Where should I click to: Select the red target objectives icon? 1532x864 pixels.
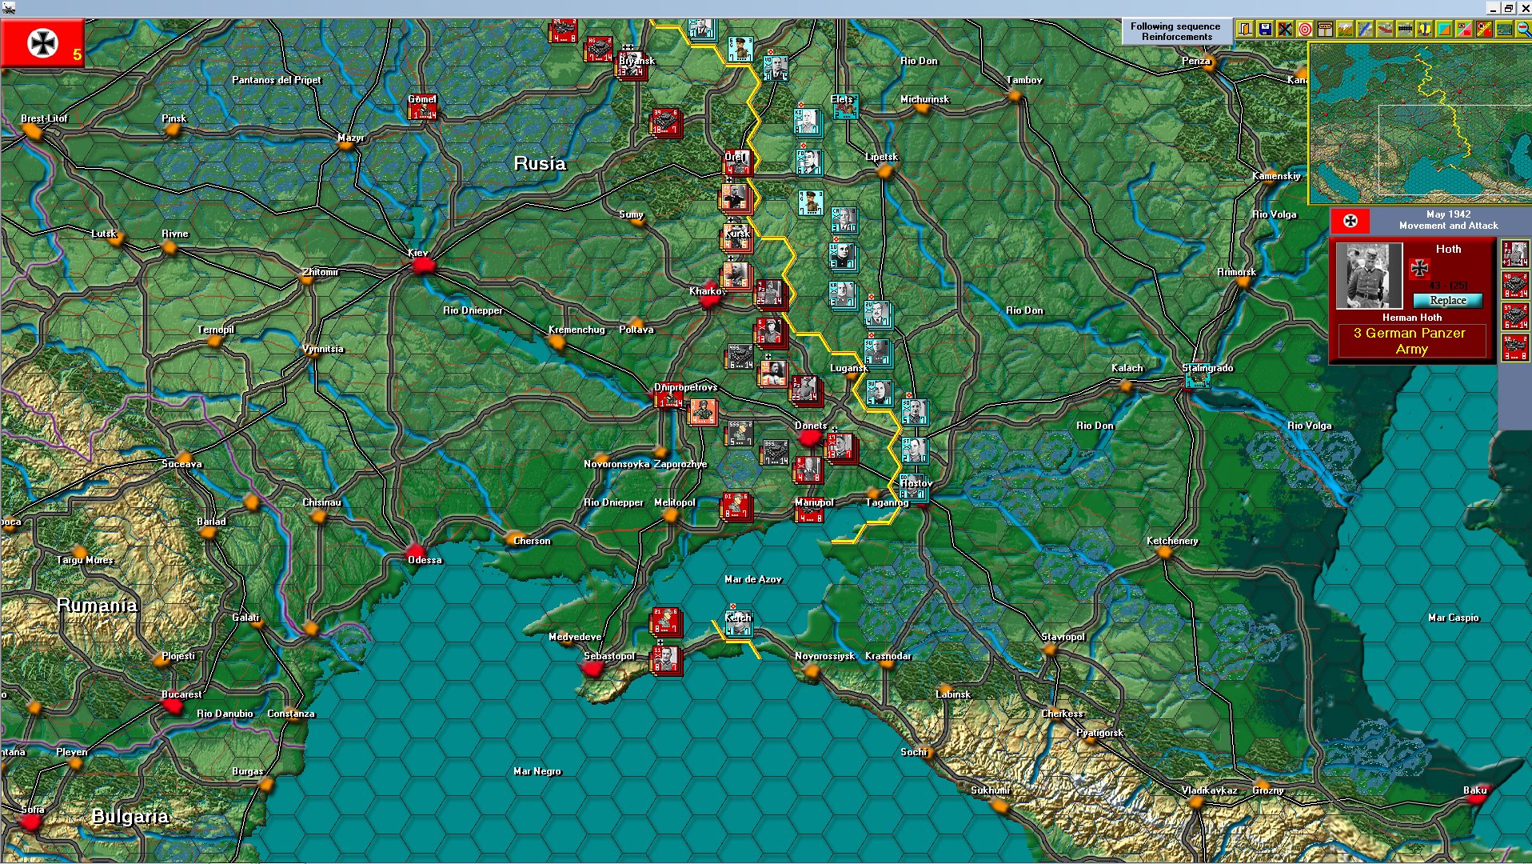[x=1305, y=30]
